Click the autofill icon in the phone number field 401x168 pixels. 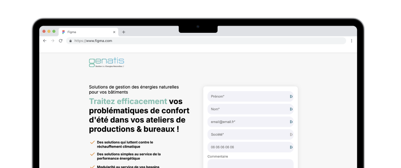tap(291, 147)
